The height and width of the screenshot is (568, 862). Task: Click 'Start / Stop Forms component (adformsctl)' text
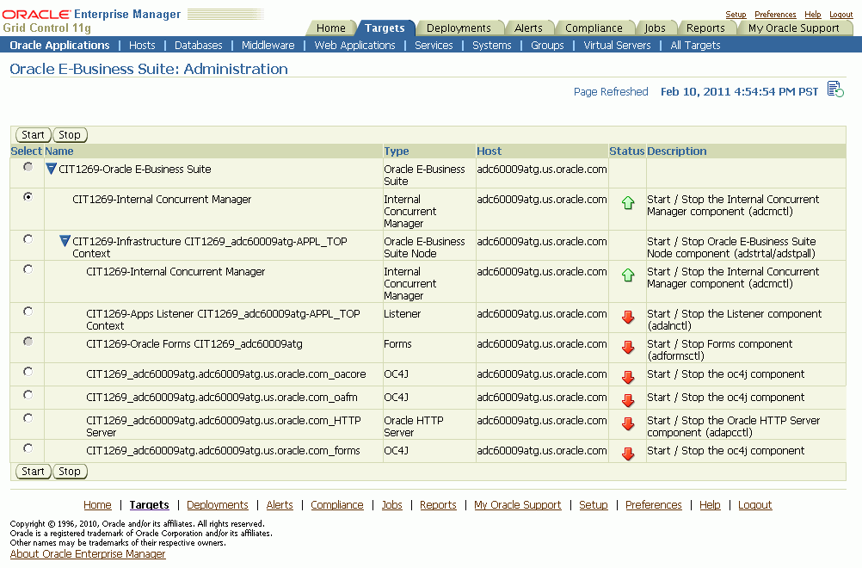[x=719, y=349]
